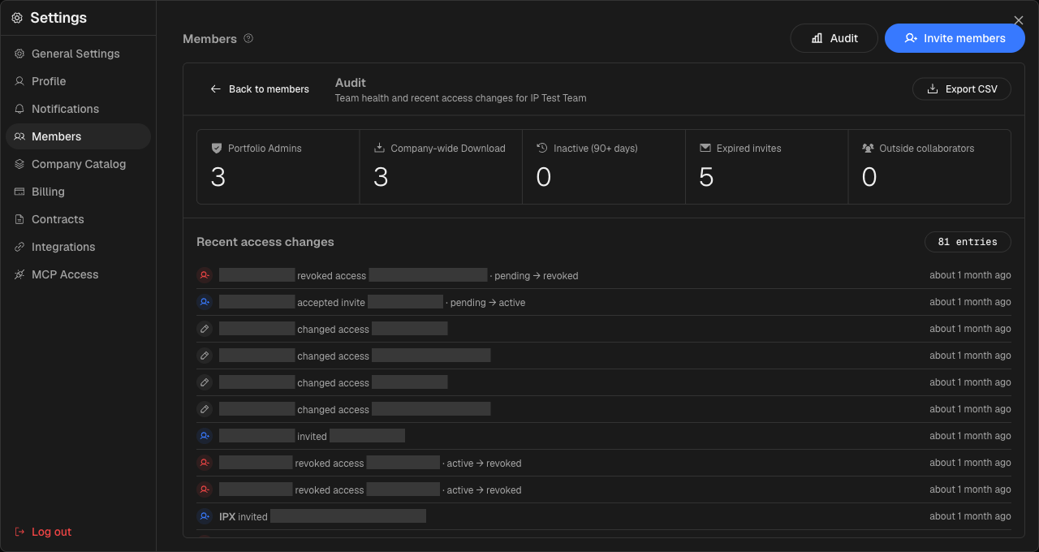Close the Settings dialog

coord(1019,20)
